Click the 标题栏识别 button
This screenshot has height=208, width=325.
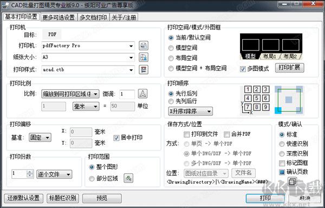(x=63, y=198)
